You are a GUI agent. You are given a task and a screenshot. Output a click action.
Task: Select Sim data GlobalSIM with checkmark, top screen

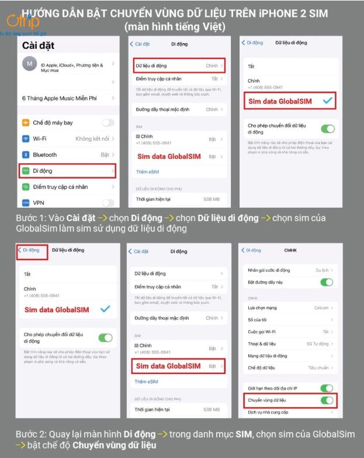point(290,101)
